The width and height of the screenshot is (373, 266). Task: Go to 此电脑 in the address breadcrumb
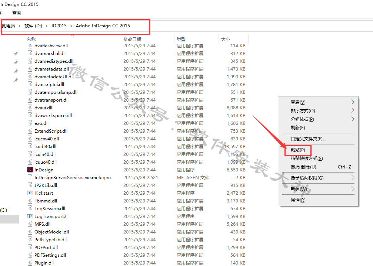pos(9,25)
